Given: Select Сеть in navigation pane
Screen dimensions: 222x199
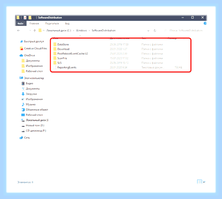Looking at the screenshot, I should click(x=27, y=137).
